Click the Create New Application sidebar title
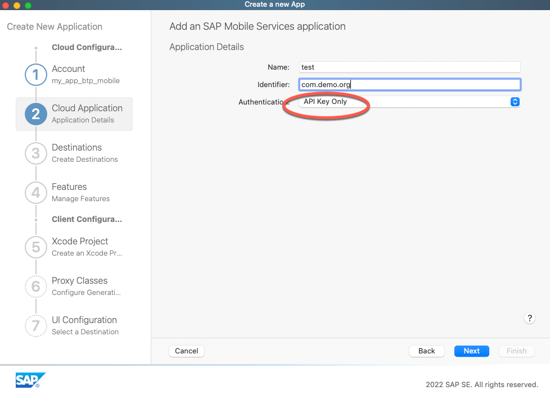Viewport: 550px width, 395px height. (55, 26)
